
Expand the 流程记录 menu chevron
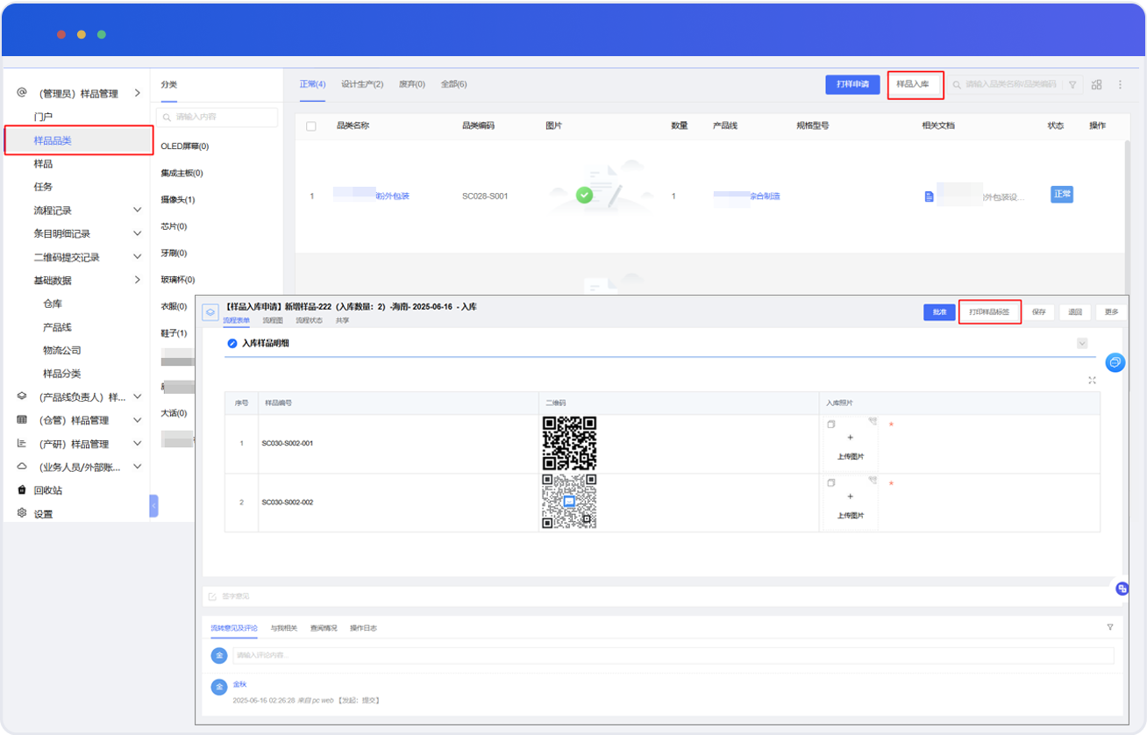[137, 211]
